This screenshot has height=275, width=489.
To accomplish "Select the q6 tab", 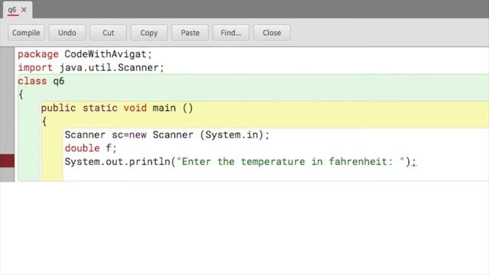I will (12, 10).
